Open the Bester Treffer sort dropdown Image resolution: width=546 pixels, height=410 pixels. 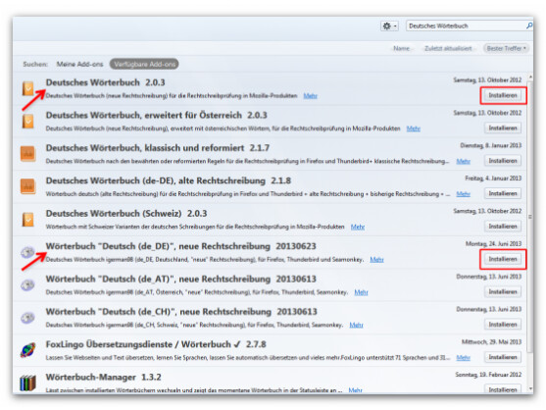[x=506, y=48]
